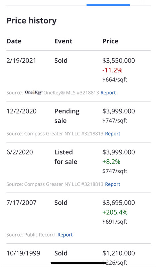Click the -11.2% price change value

click(112, 70)
